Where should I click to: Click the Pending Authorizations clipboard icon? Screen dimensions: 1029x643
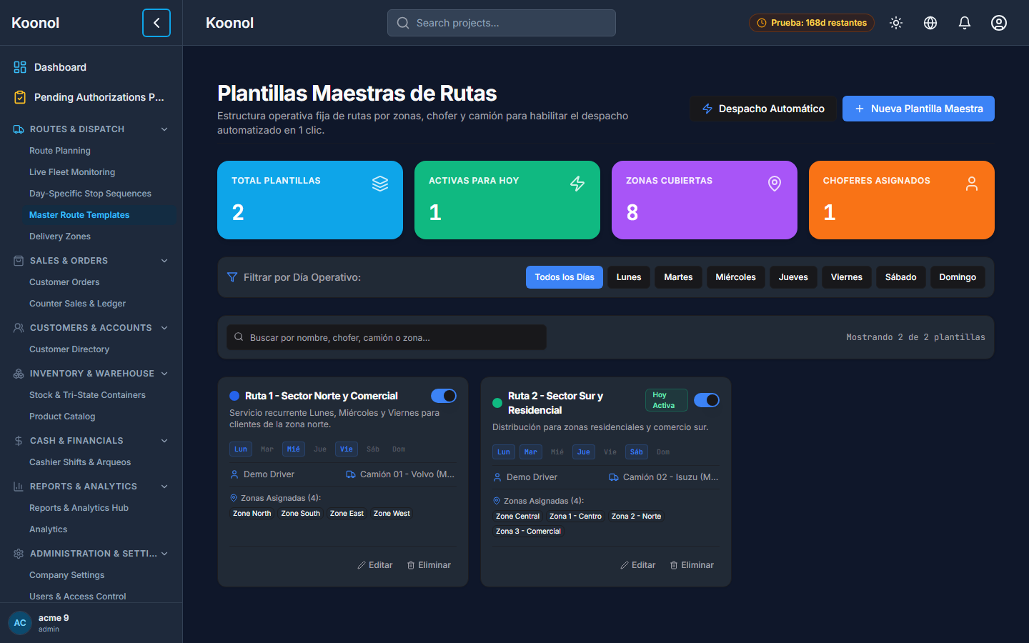(20, 97)
